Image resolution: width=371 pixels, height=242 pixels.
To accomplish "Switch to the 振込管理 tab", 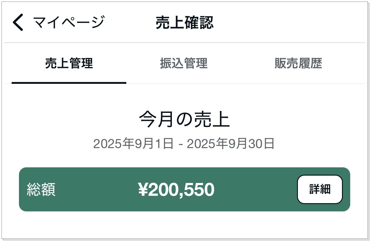I will (184, 63).
